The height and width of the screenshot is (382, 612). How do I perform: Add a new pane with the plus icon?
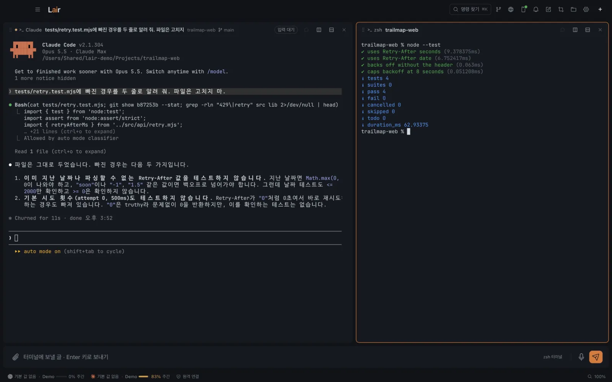pos(600,10)
